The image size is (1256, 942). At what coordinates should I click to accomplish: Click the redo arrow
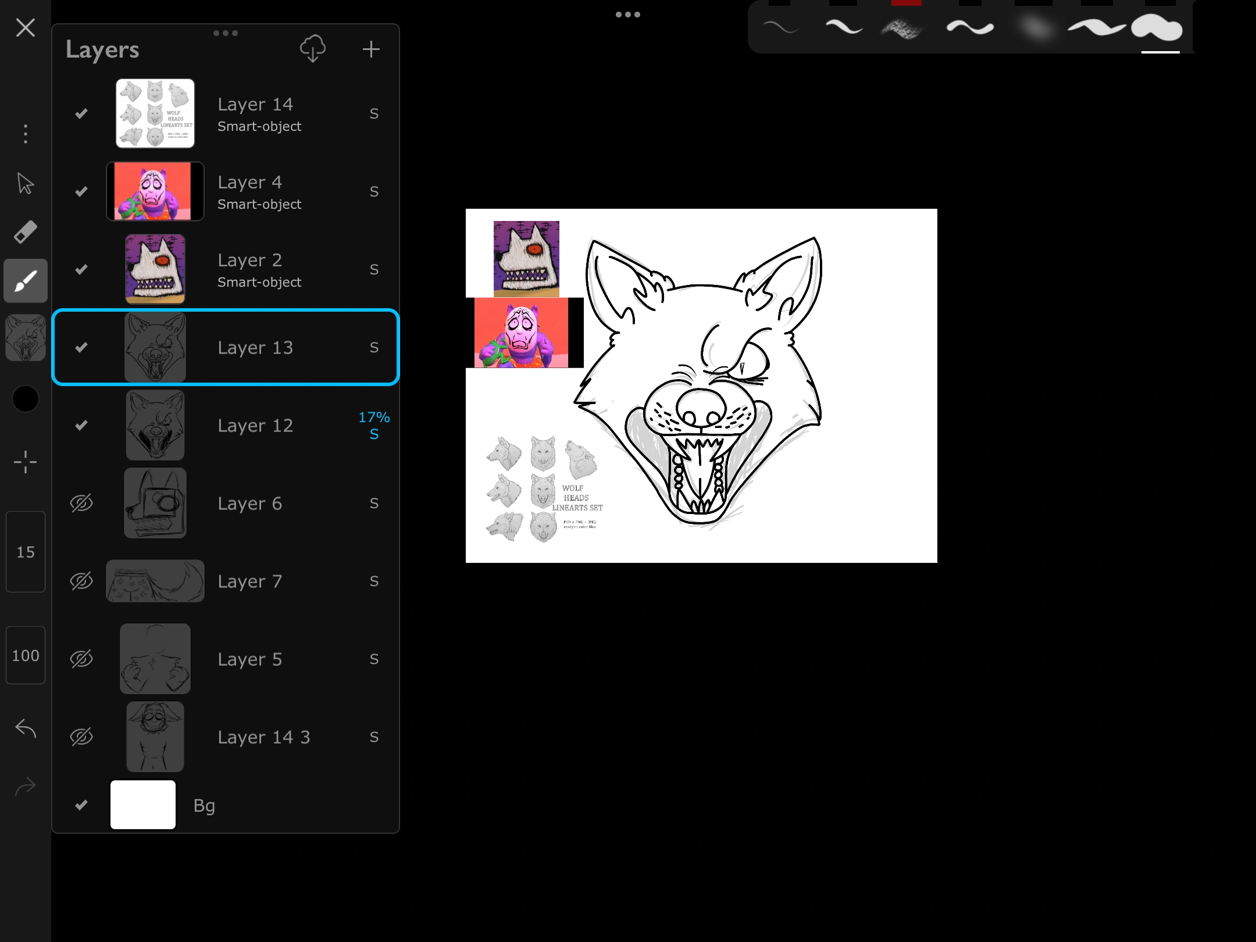[x=26, y=787]
